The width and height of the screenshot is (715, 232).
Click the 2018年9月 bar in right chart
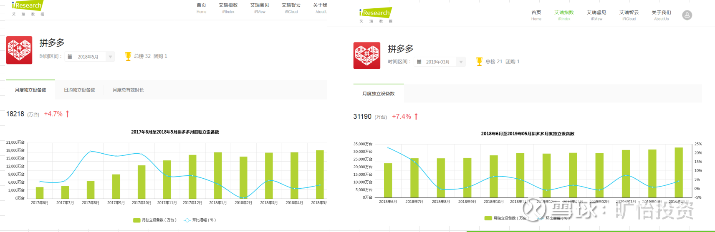467,178
